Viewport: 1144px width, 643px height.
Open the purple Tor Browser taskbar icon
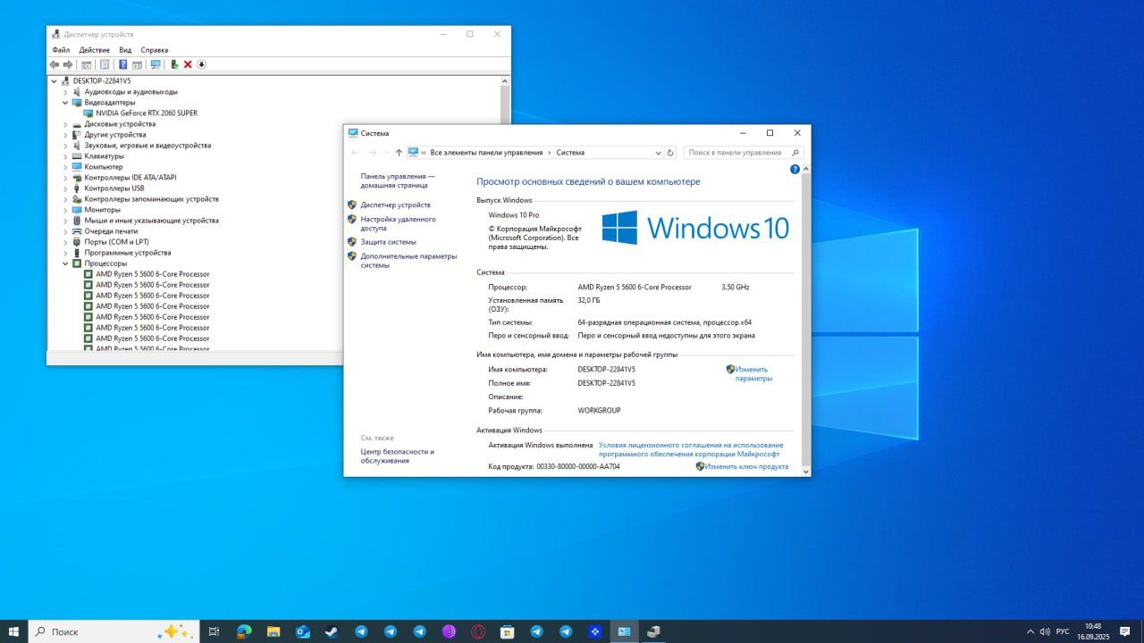(449, 631)
